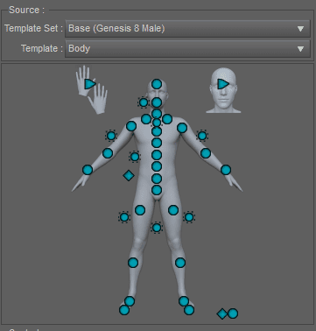Screen dimensions: 316x331
Task: Click the dotted node between the figure's legs
Action: [157, 228]
